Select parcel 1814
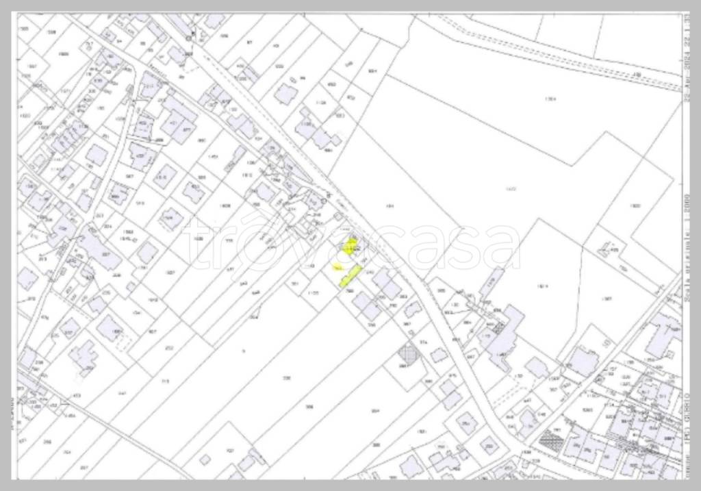This screenshot has height=491, width=701. [544, 286]
